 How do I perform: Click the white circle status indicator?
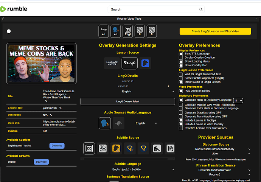pyautogui.click(x=9, y=31)
